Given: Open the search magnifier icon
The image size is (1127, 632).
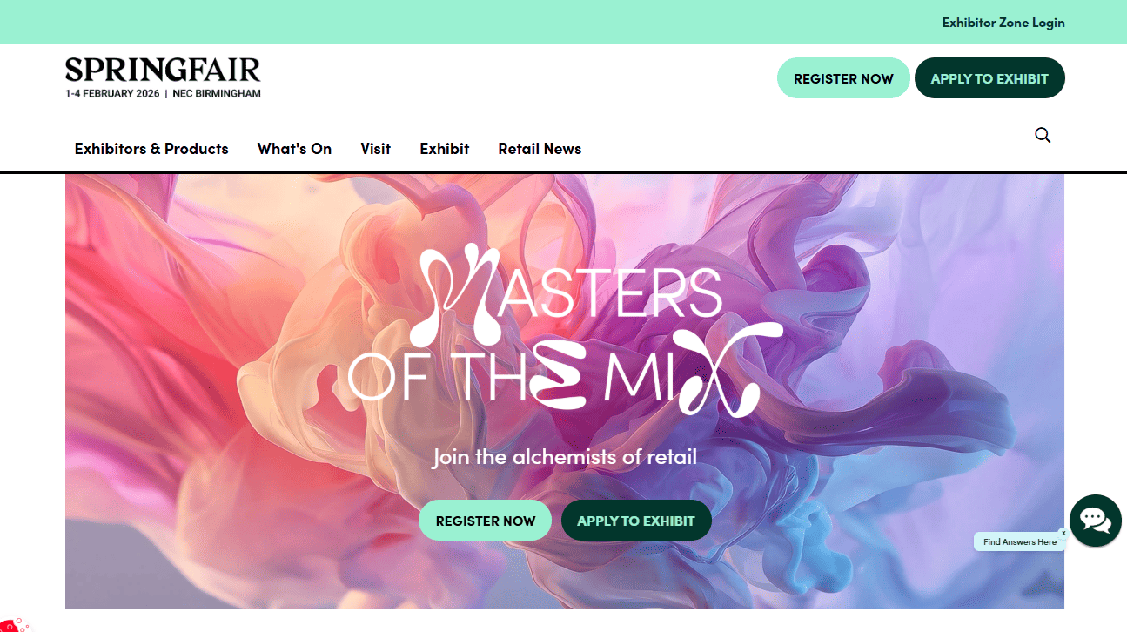Looking at the screenshot, I should pyautogui.click(x=1043, y=135).
